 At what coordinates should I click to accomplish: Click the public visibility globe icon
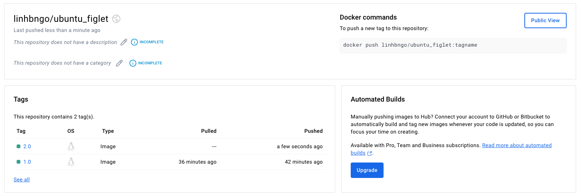pyautogui.click(x=116, y=19)
